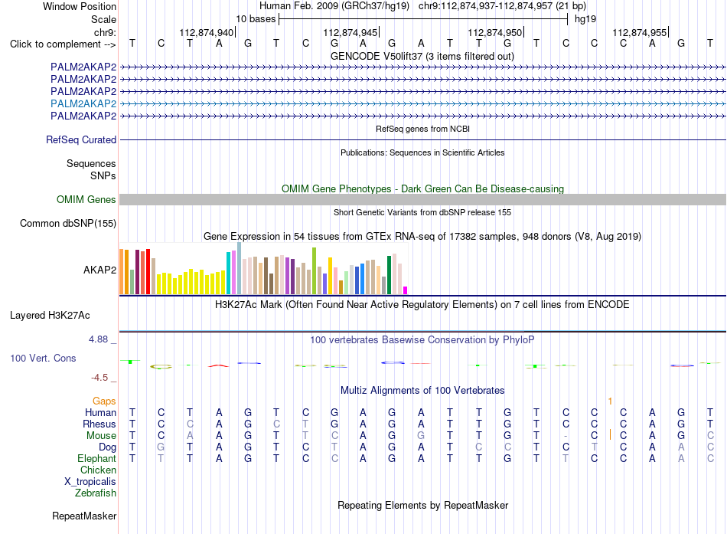727x534 pixels.
Task: Open the AKAP2 GTEx expression label
Action: point(99,270)
